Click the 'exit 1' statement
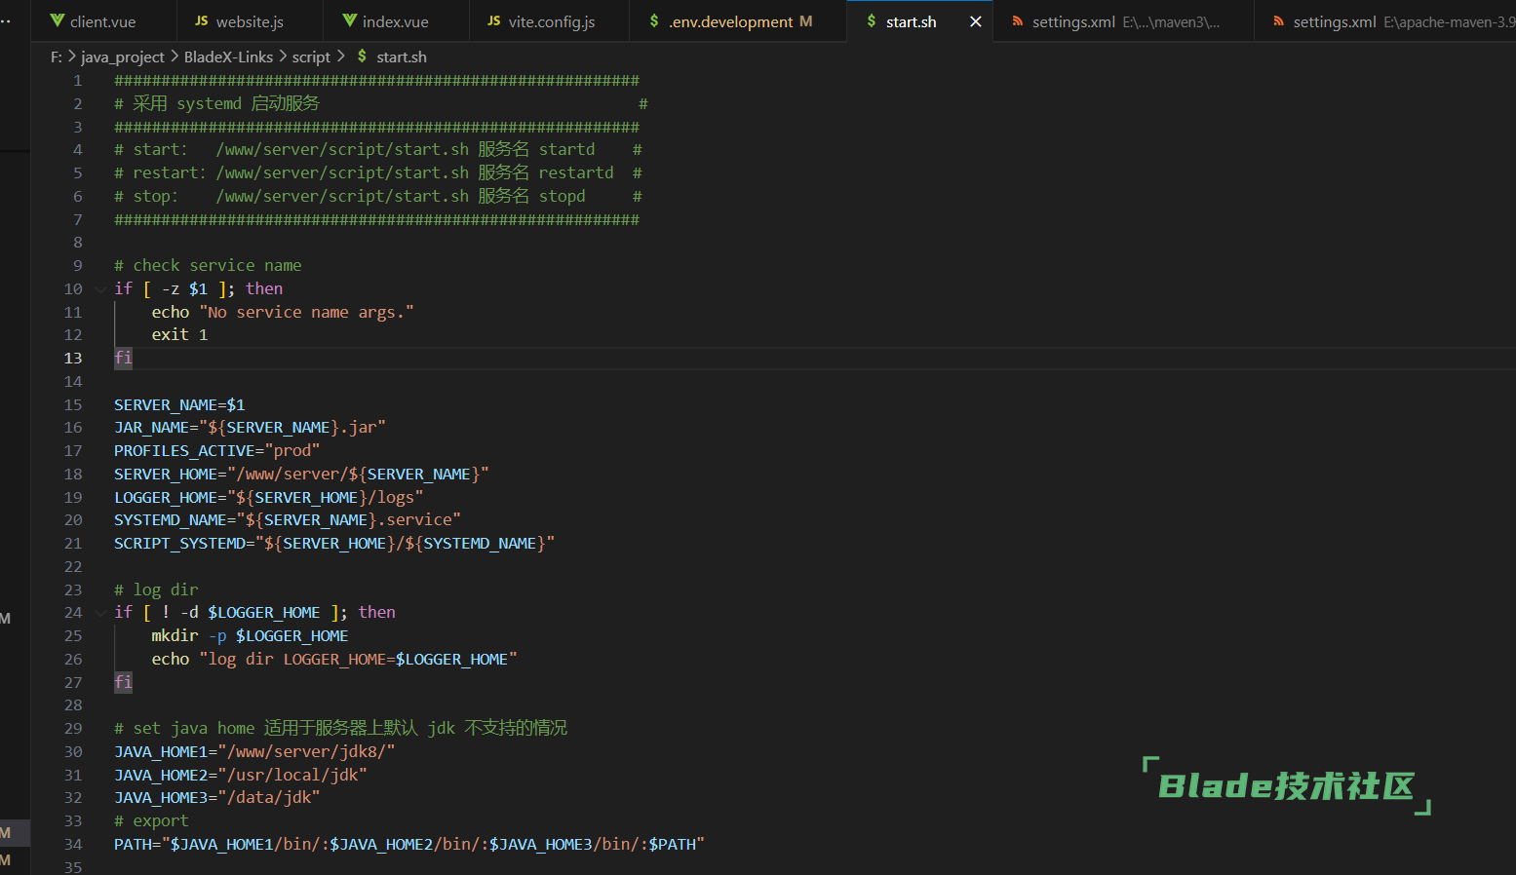The height and width of the screenshot is (875, 1516). pos(179,335)
